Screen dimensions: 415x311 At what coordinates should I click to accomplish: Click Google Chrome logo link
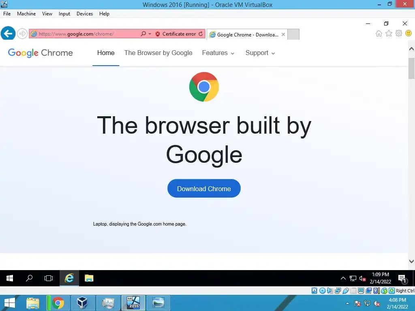(40, 53)
